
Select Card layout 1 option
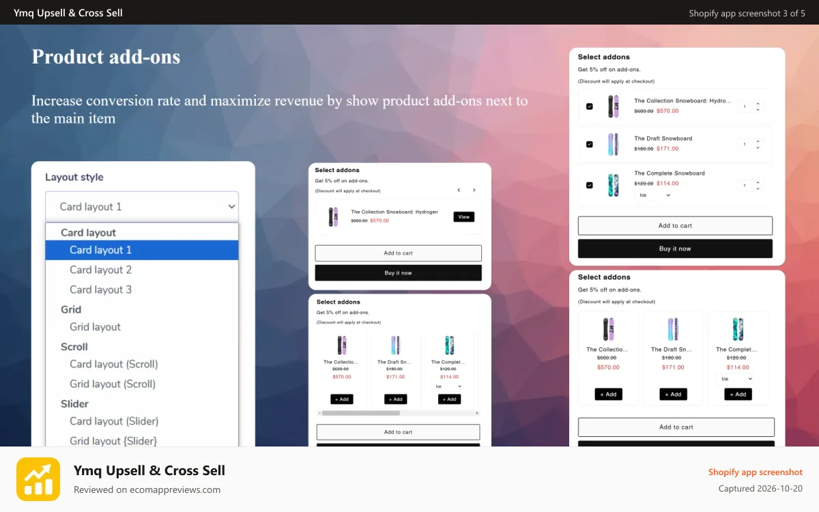click(142, 250)
